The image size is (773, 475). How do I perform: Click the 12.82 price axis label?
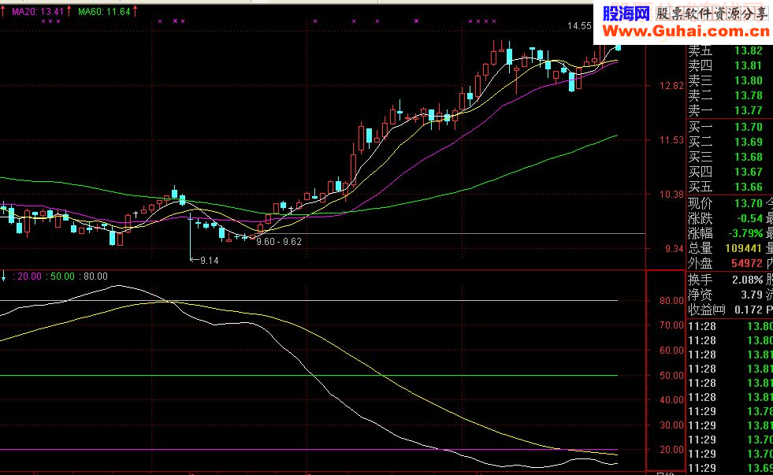point(672,86)
